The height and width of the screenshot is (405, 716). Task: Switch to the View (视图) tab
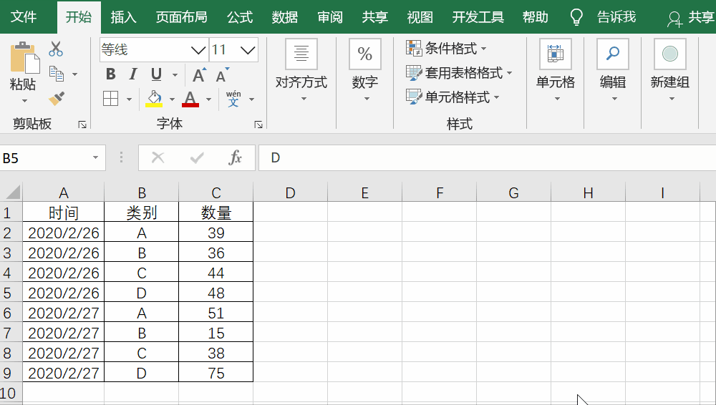pyautogui.click(x=420, y=17)
